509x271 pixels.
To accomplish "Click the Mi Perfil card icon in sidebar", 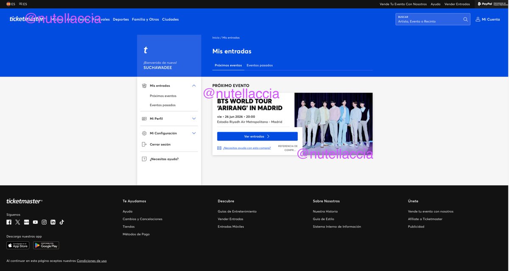I will [x=144, y=119].
